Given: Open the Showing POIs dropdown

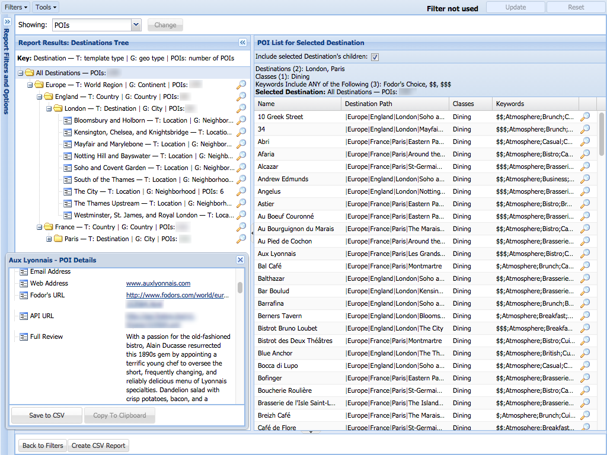Looking at the screenshot, I should point(136,25).
